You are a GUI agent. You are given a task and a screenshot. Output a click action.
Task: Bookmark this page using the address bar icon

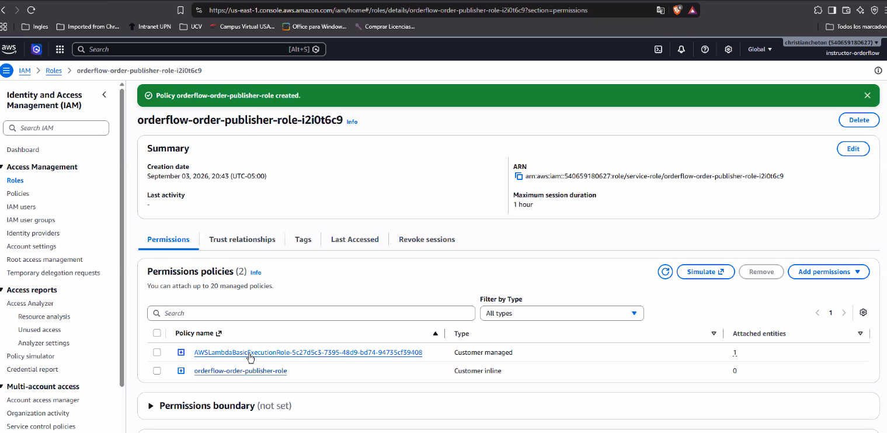[180, 10]
